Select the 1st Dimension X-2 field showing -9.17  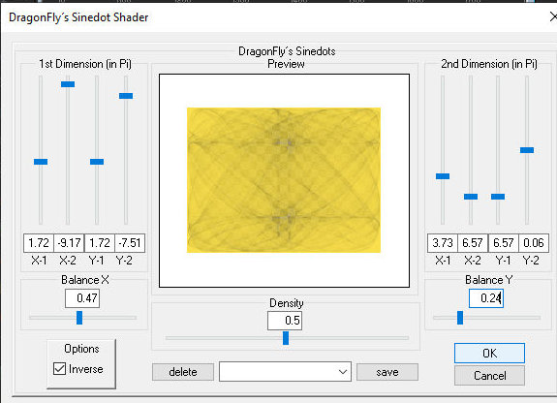tap(69, 243)
